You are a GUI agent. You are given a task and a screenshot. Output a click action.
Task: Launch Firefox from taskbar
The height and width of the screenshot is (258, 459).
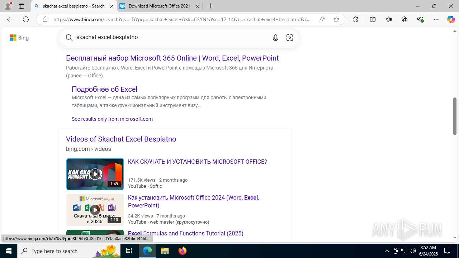(x=183, y=251)
